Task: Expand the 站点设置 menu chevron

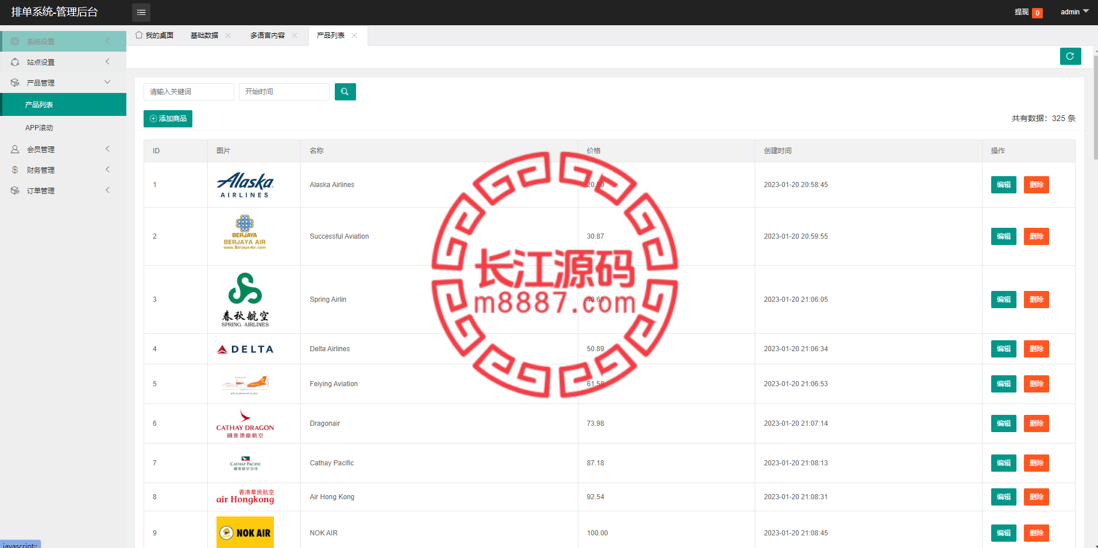Action: click(x=107, y=61)
